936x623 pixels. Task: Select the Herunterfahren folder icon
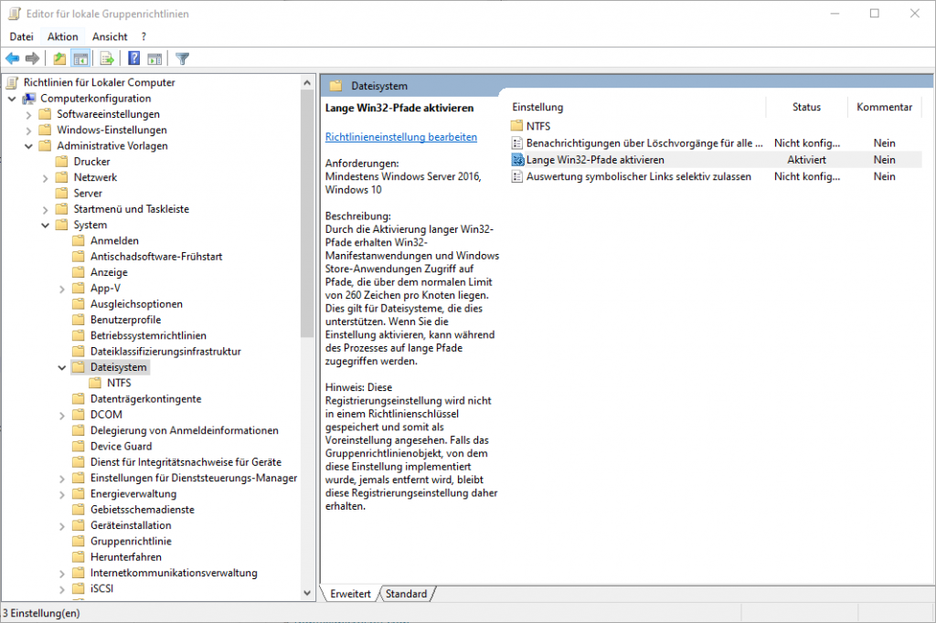[79, 556]
